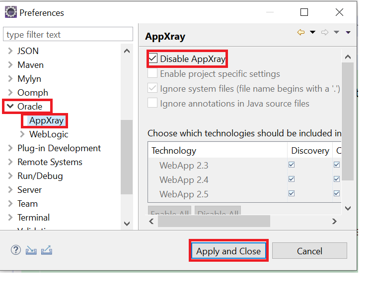Image resolution: width=372 pixels, height=287 pixels.
Task: Expand the Terminal tree node
Action: (x=10, y=218)
